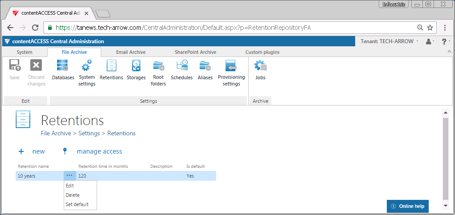Image resolution: width=455 pixels, height=215 pixels.
Task: Click the Description column header
Action: tap(161, 166)
